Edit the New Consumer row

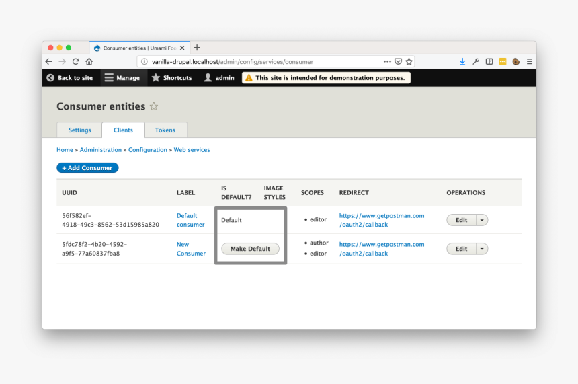(x=461, y=249)
